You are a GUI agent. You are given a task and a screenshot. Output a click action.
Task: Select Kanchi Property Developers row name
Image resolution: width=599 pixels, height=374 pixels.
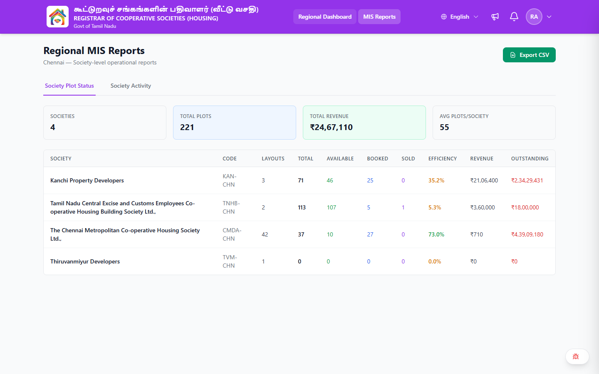click(x=87, y=180)
